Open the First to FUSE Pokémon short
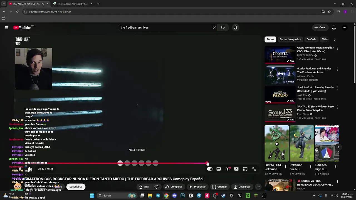356x200 pixels. tap(277, 143)
